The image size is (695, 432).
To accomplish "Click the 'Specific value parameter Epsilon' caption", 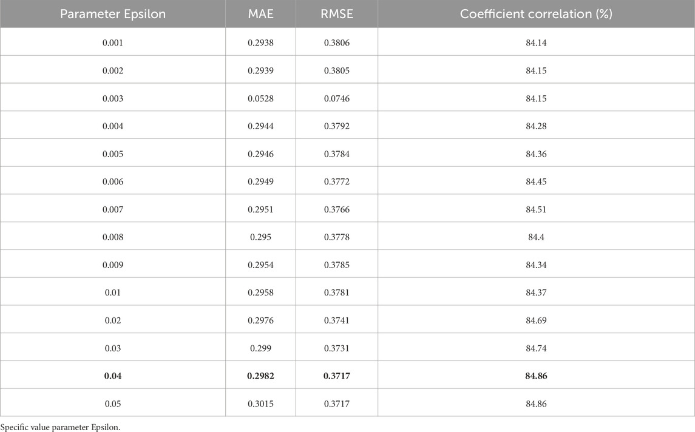I will [60, 428].
